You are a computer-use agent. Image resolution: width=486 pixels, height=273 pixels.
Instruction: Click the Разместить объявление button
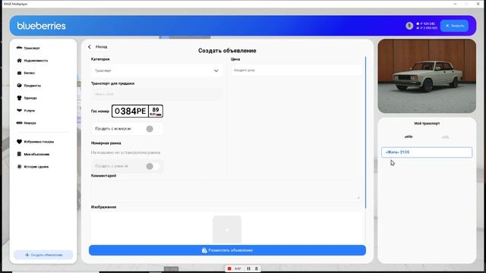click(227, 250)
